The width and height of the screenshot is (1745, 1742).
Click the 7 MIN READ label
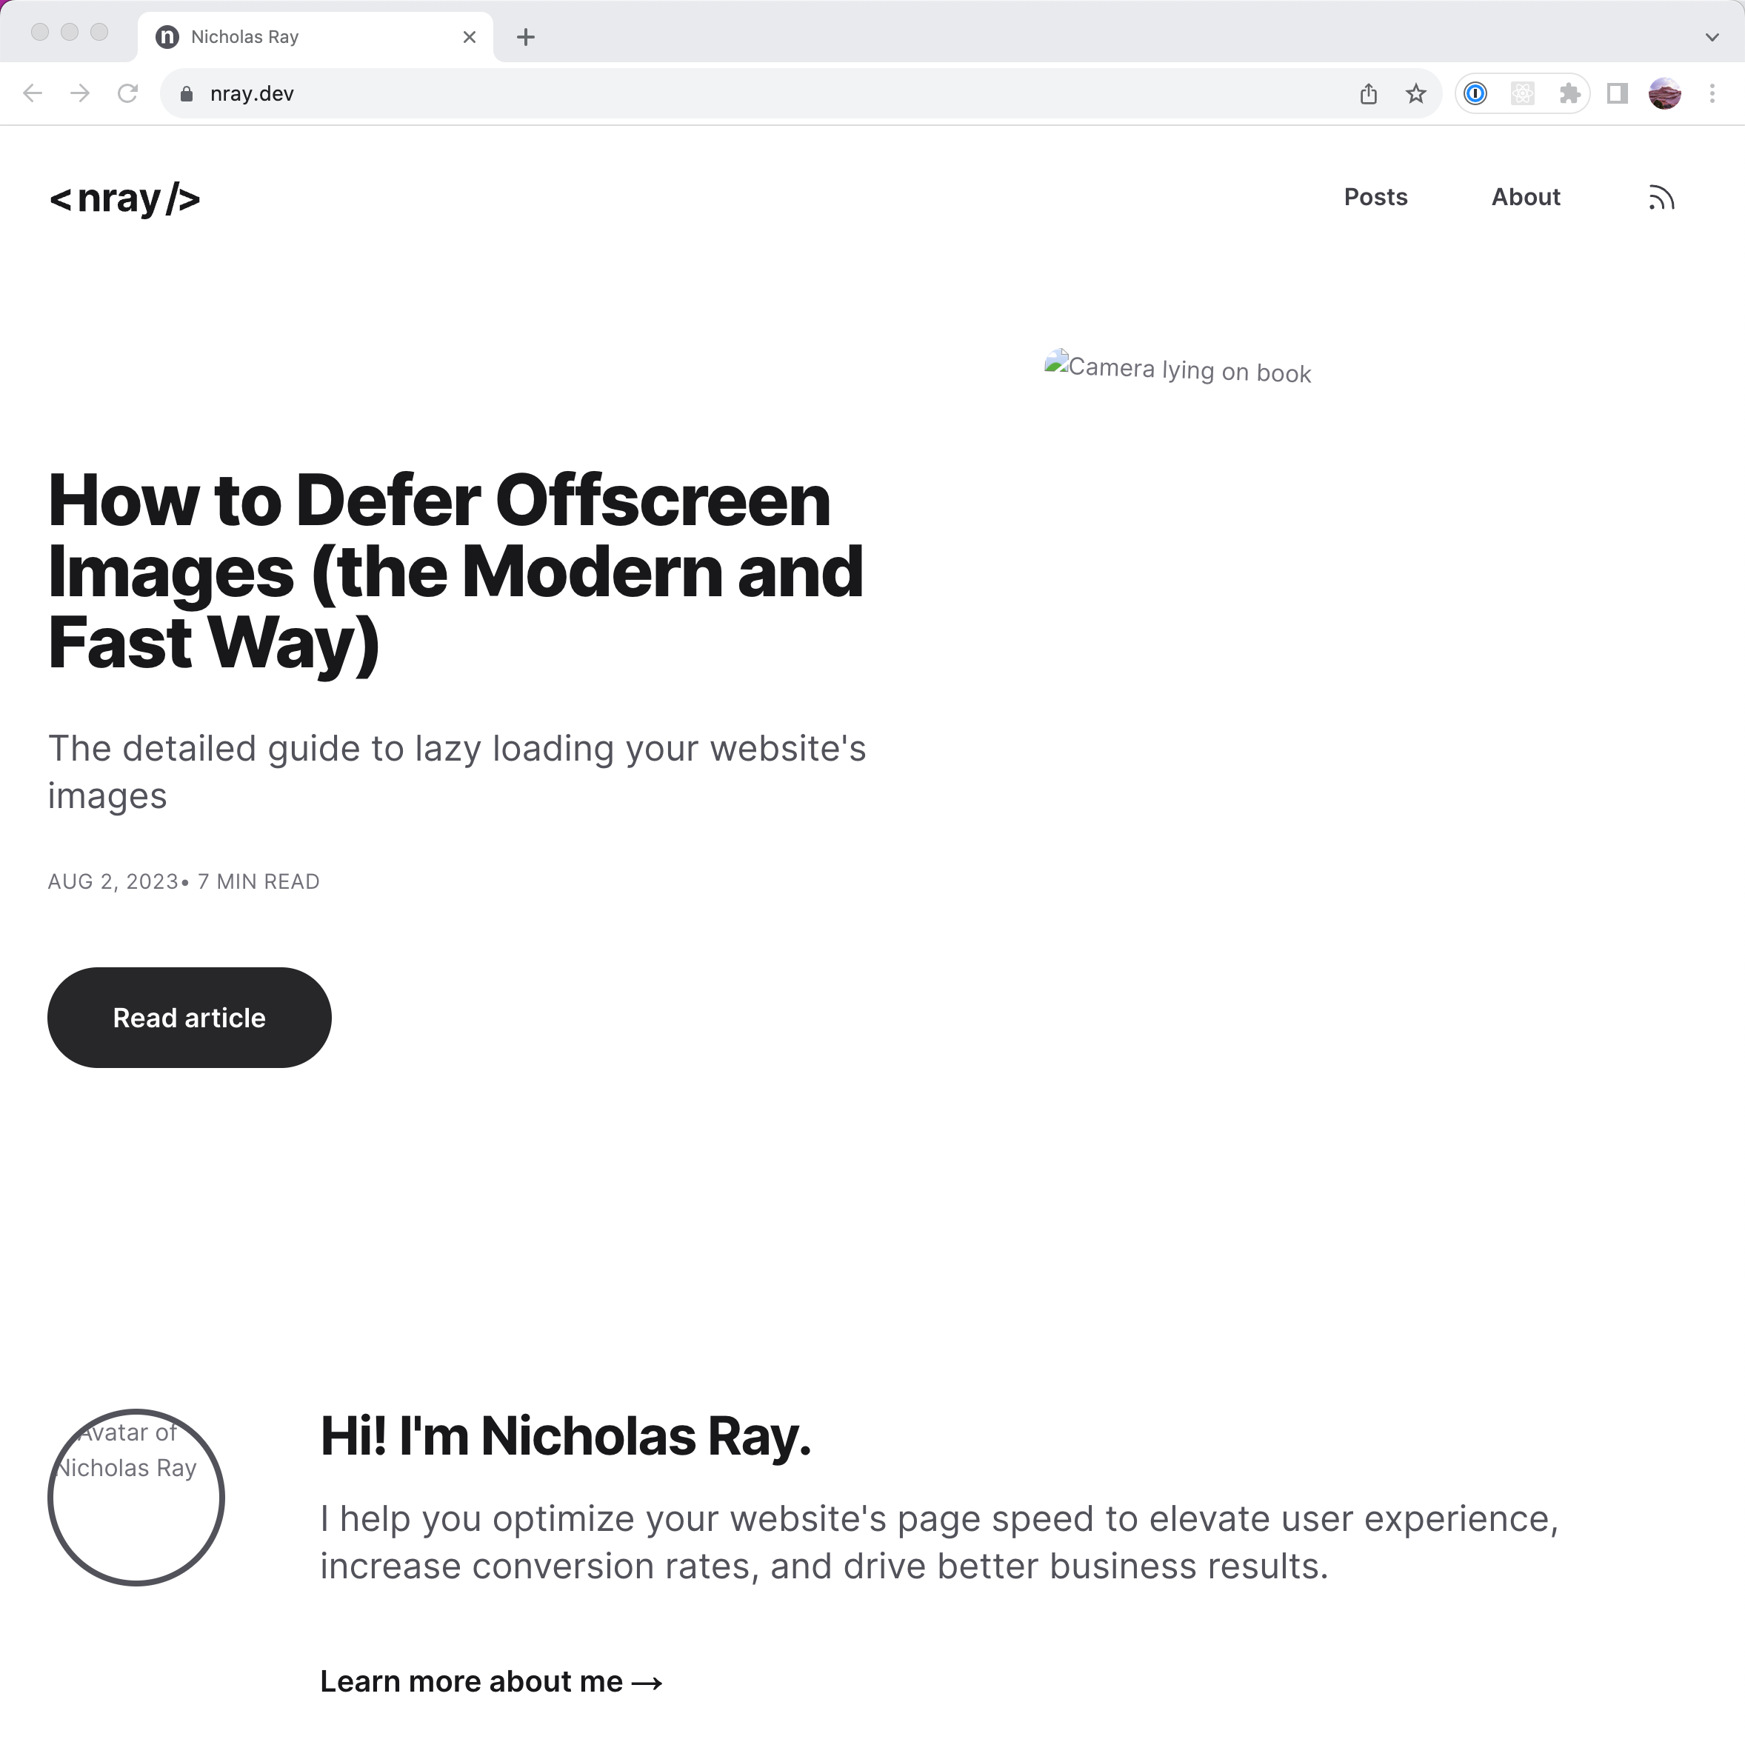(x=258, y=881)
